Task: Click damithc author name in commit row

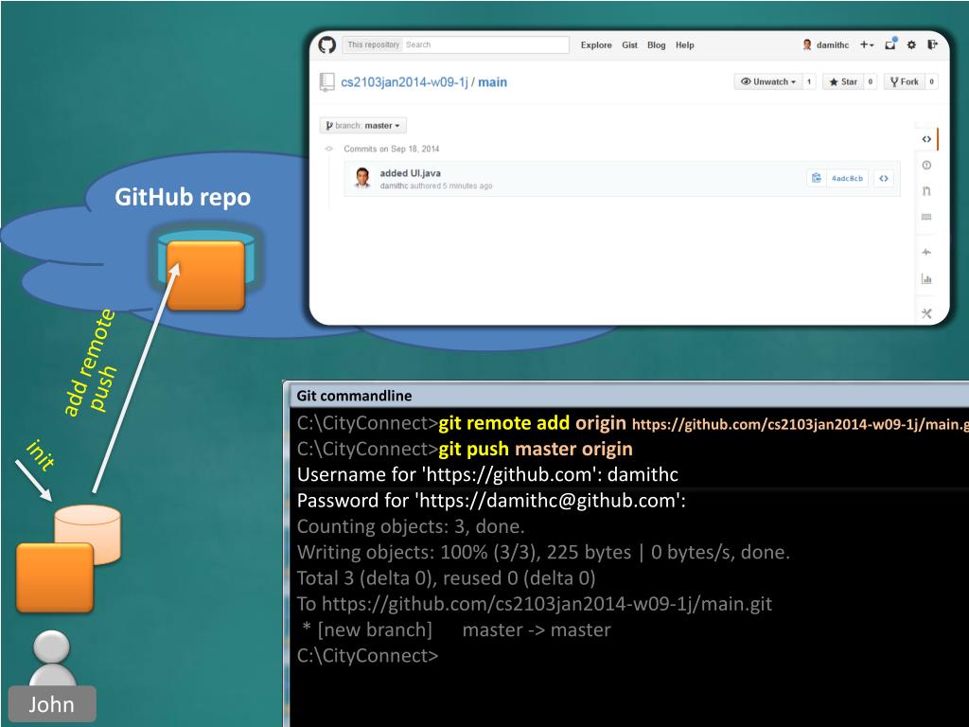Action: [x=394, y=186]
